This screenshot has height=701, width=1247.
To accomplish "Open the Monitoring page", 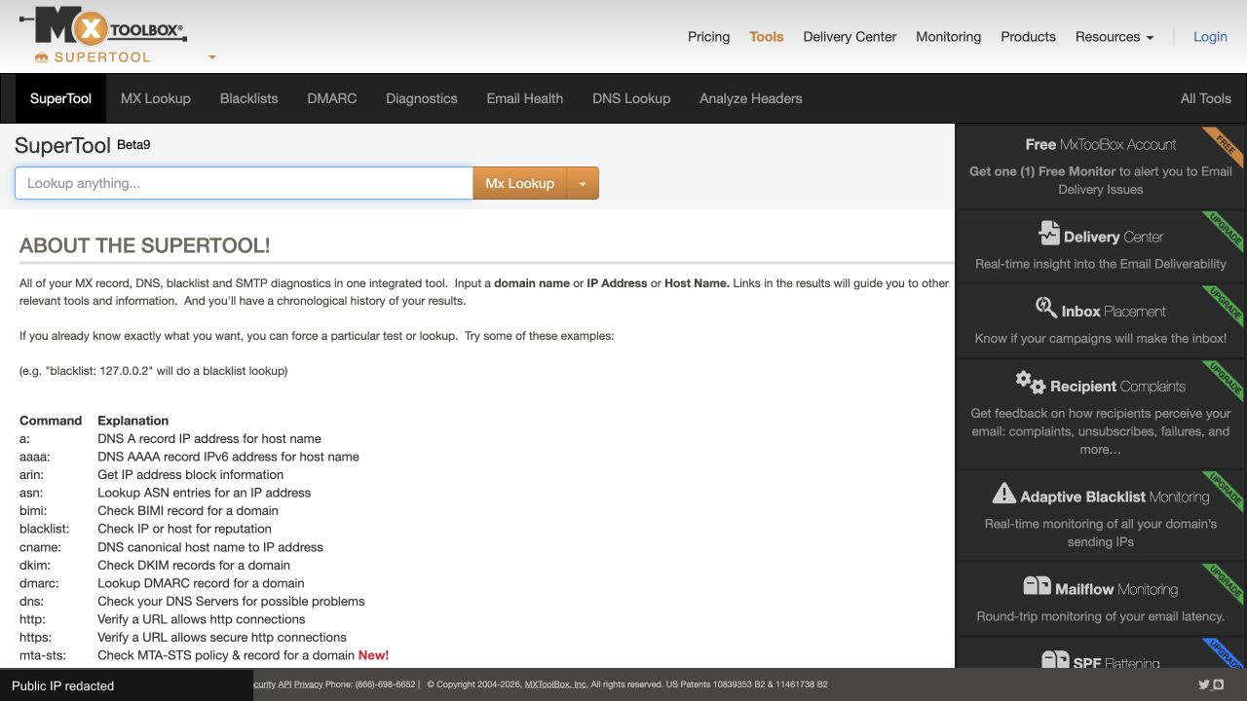I will 948,37.
